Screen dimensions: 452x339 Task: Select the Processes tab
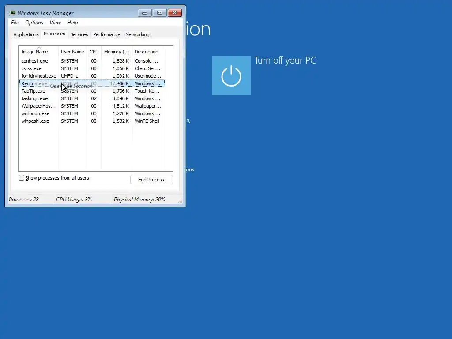[x=54, y=34]
